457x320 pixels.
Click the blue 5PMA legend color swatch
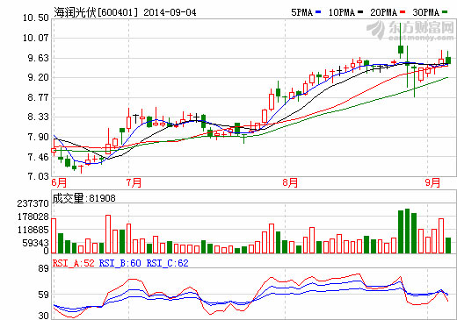pyautogui.click(x=318, y=12)
